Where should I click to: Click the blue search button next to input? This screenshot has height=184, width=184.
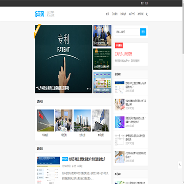tap(143, 32)
